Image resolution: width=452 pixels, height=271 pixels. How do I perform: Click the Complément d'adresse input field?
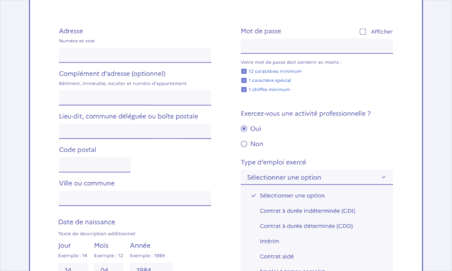[x=135, y=97]
